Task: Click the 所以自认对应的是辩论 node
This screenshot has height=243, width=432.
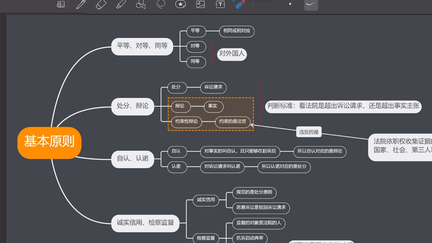Action: point(320,152)
